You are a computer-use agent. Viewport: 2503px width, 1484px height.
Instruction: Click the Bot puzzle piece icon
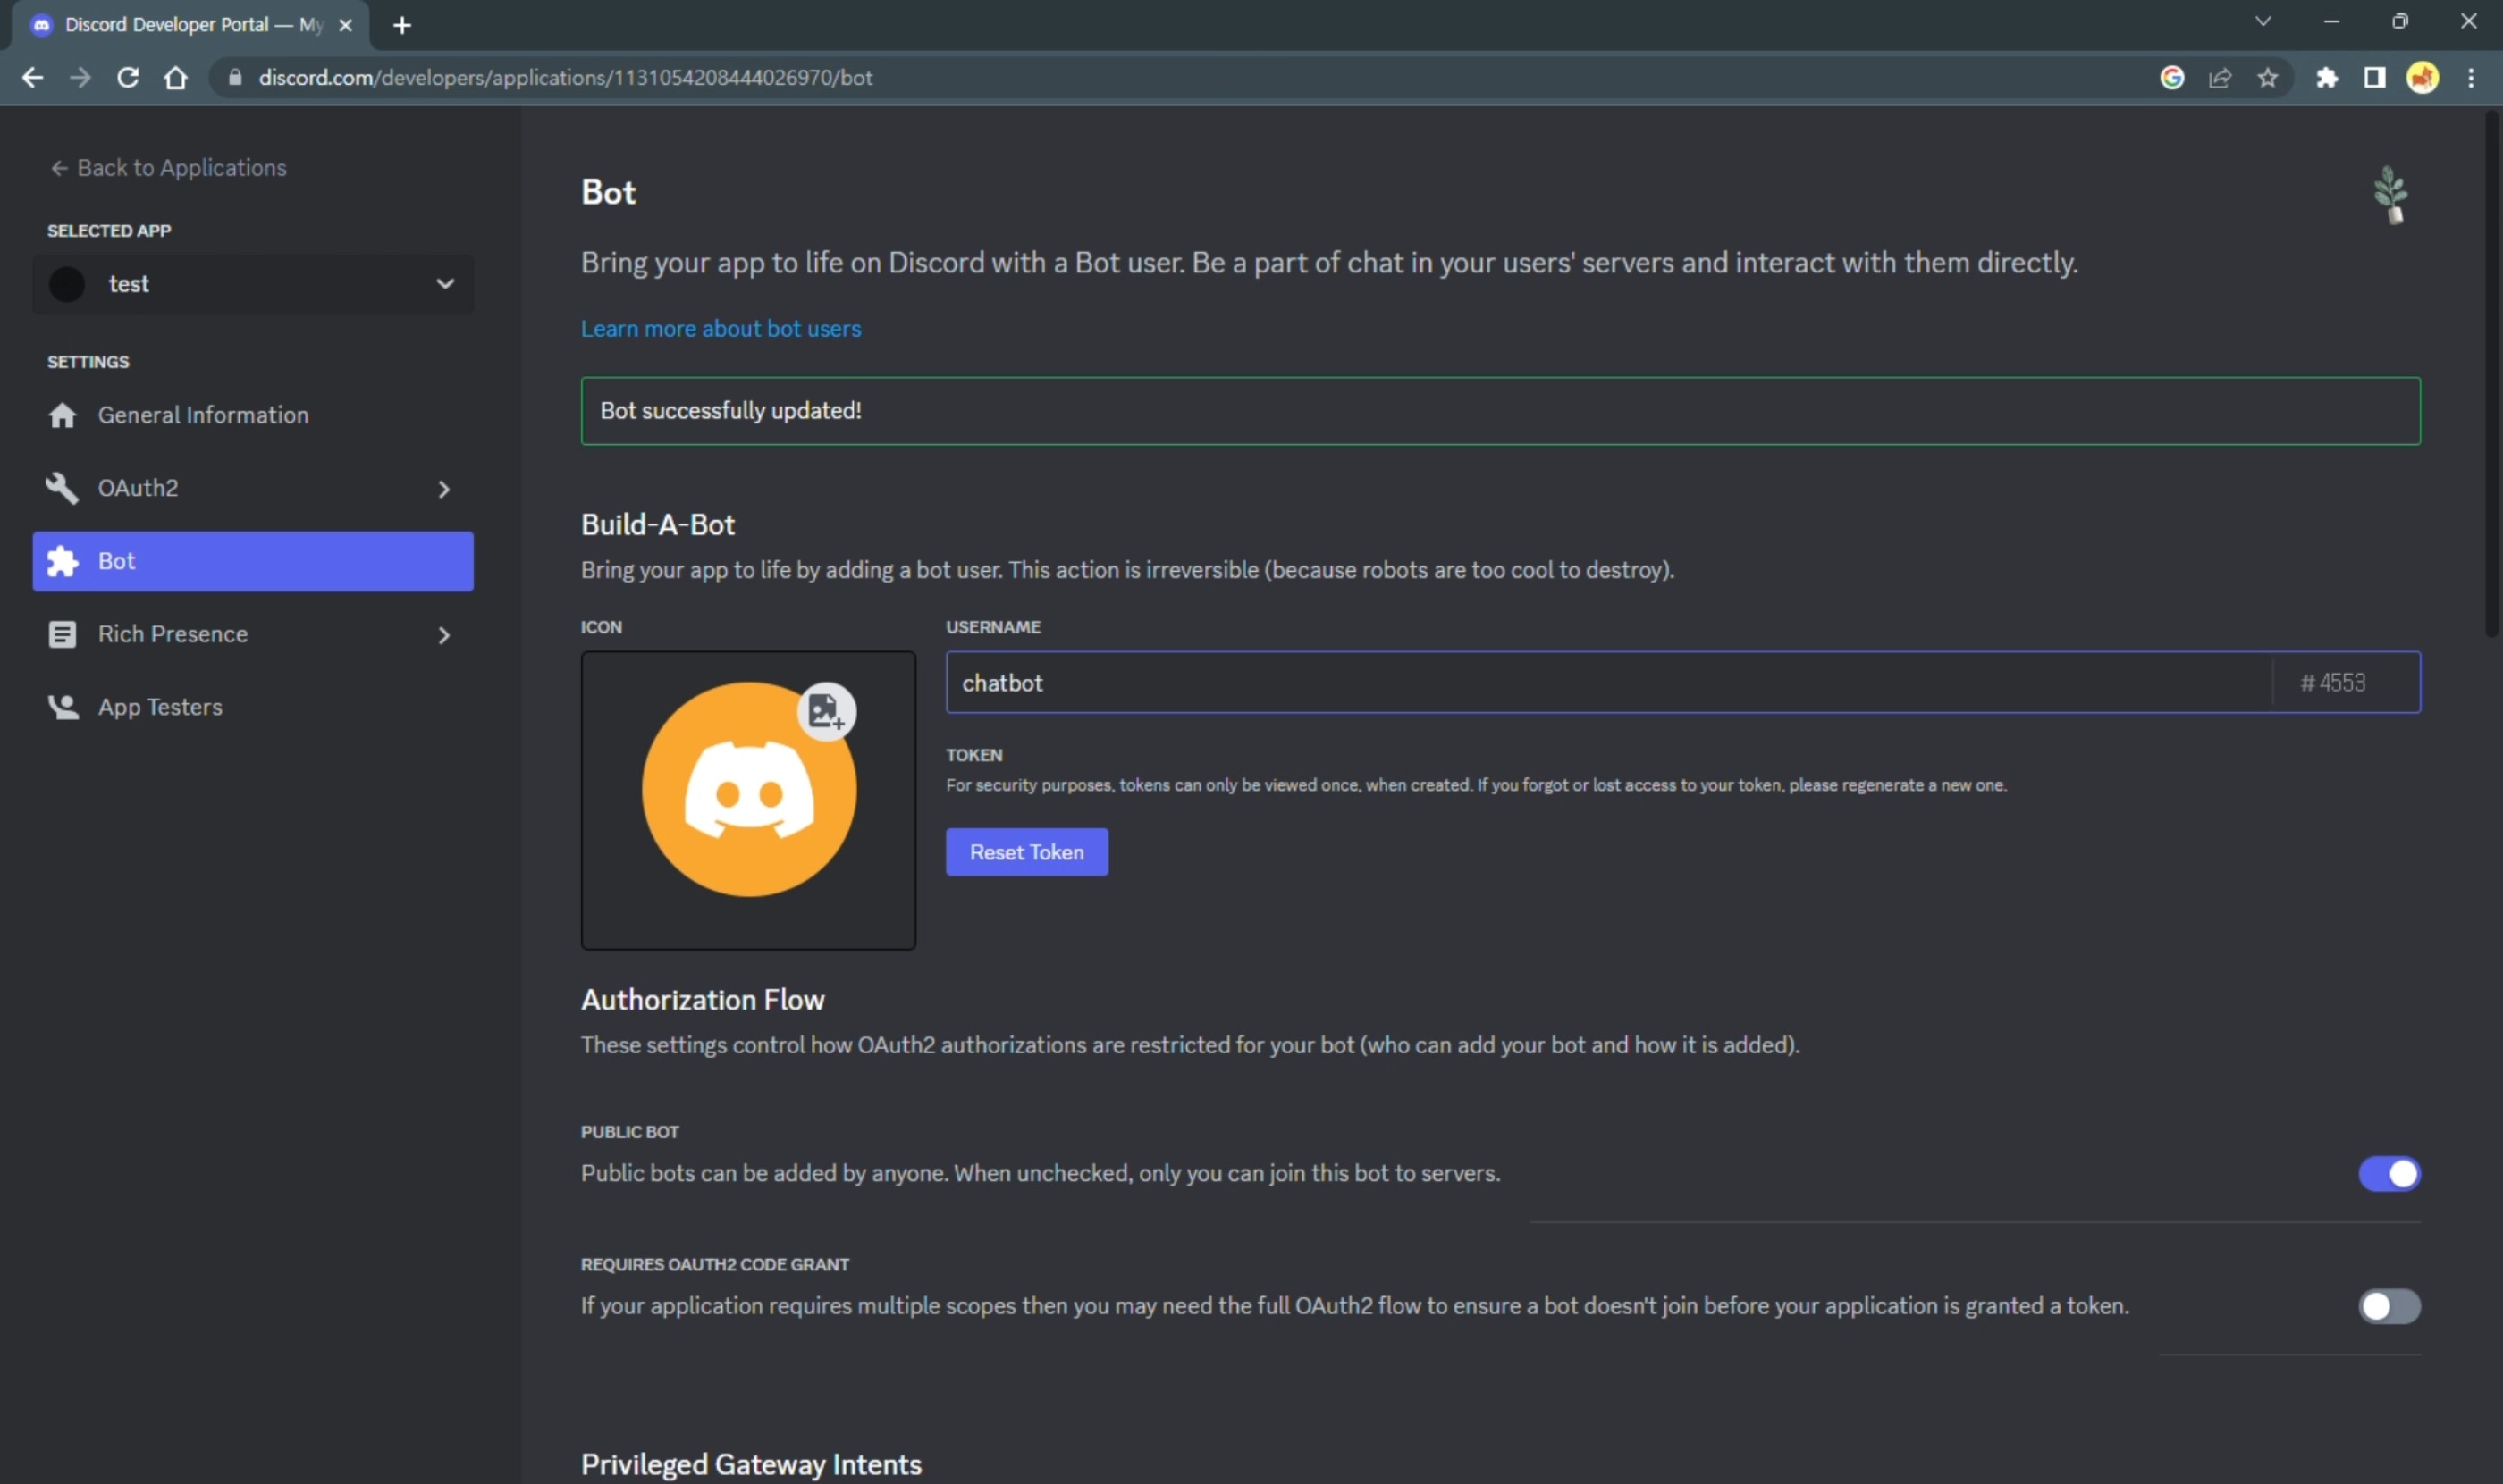pyautogui.click(x=62, y=561)
